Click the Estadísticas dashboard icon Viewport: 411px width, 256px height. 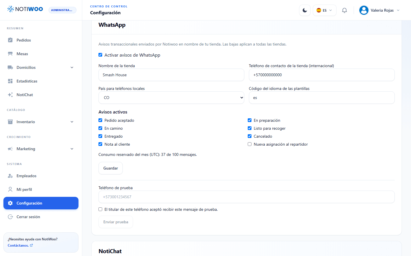[10, 81]
